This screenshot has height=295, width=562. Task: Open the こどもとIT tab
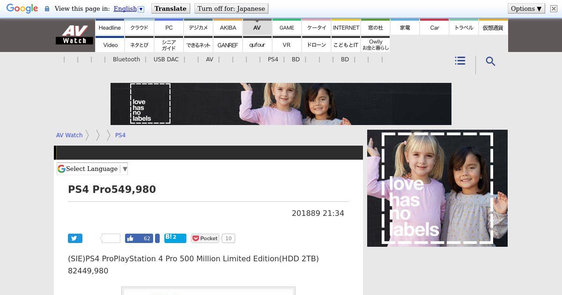point(346,44)
